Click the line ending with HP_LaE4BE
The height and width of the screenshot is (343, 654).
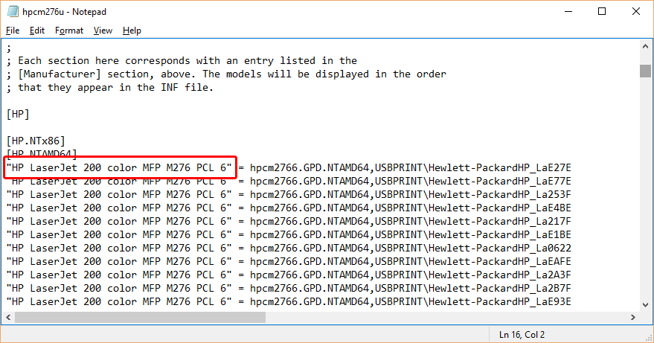tap(289, 208)
